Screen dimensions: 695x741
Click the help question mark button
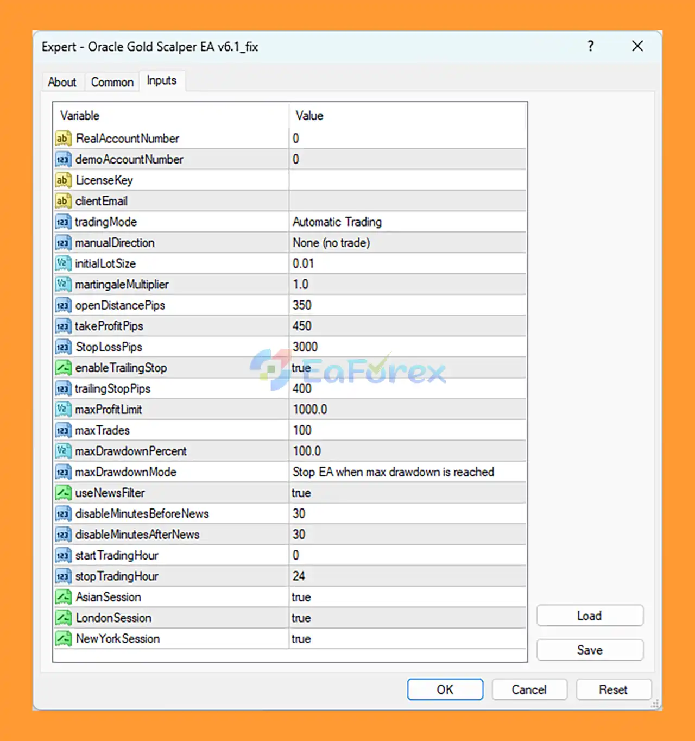591,46
